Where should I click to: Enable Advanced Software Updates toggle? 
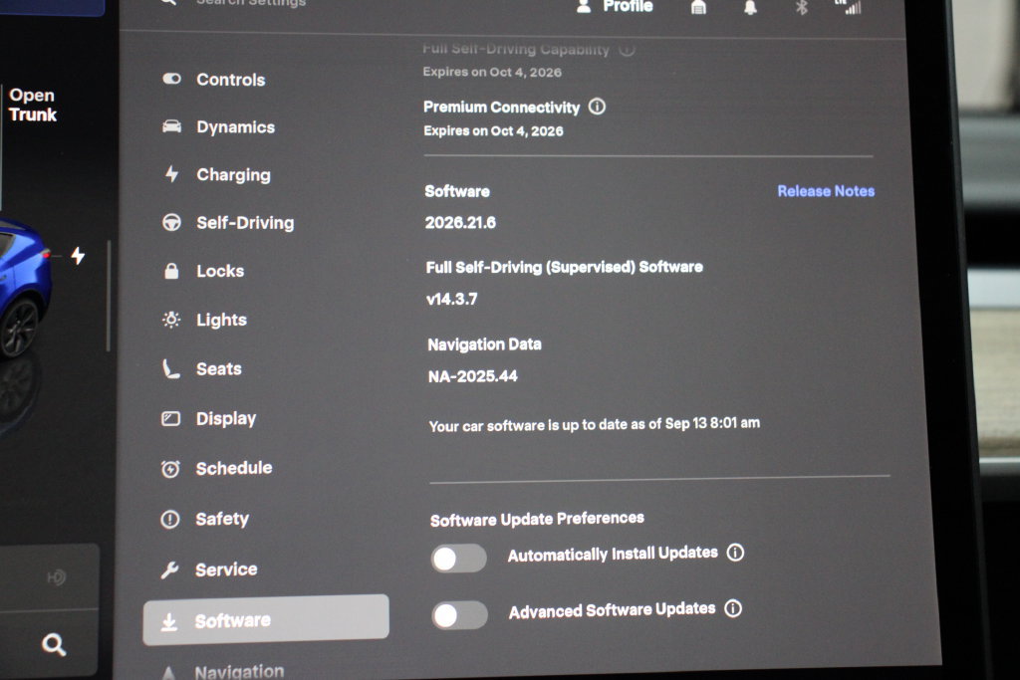click(x=460, y=615)
